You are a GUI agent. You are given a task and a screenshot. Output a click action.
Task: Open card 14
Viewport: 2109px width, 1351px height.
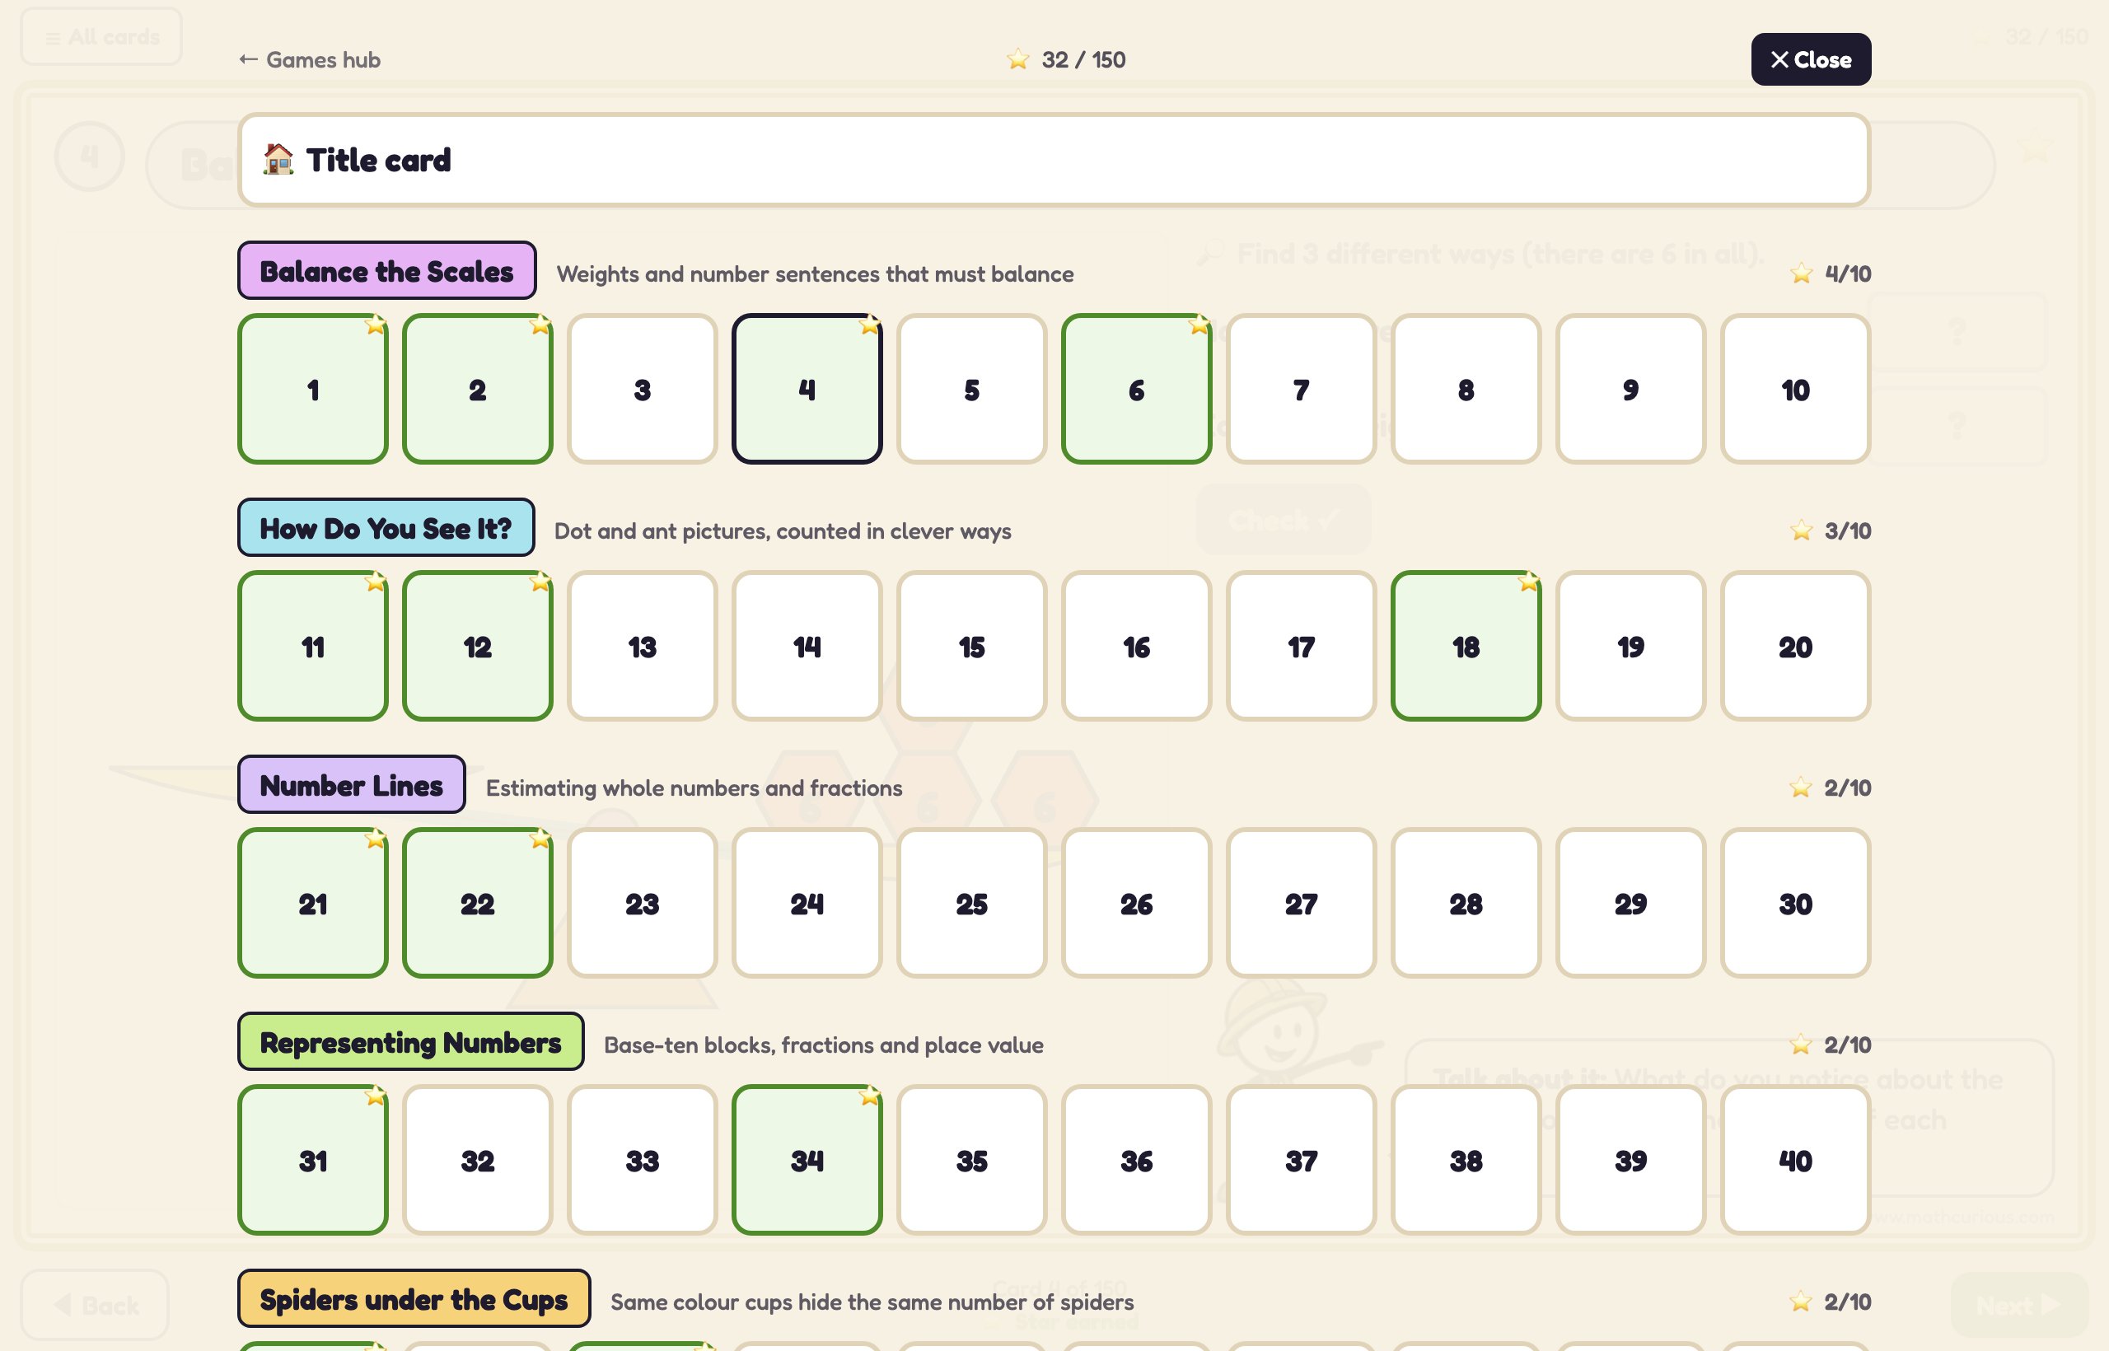[807, 646]
